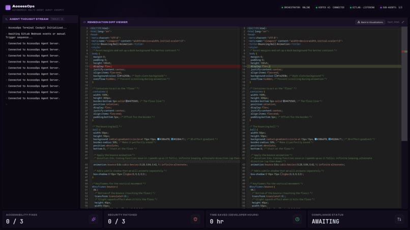Click the Accessibility Fixes 0 / 3 value
This screenshot has height=230, width=410.
[x=15, y=222]
